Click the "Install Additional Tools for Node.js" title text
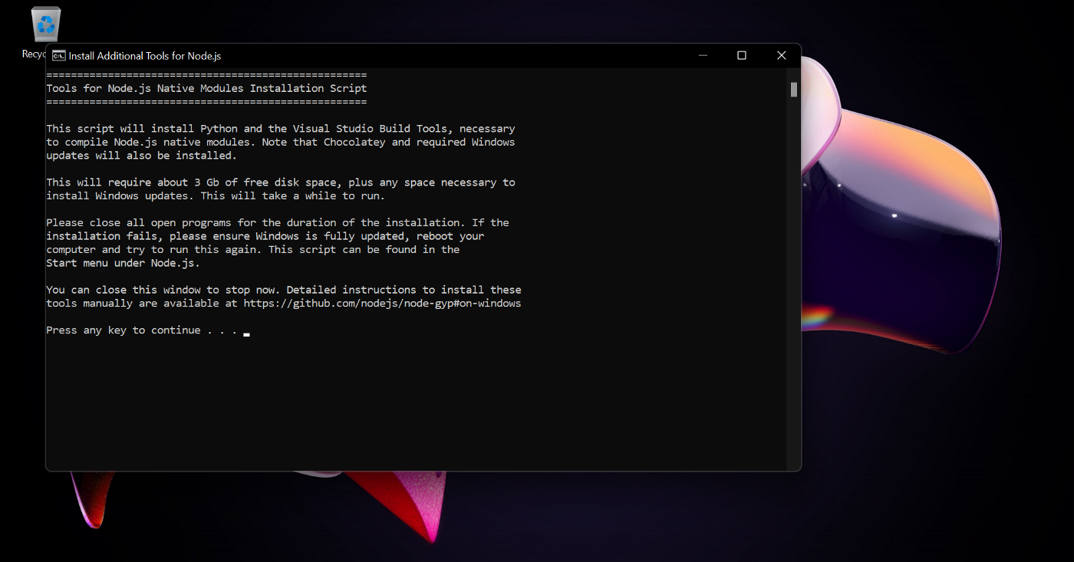 click(145, 56)
